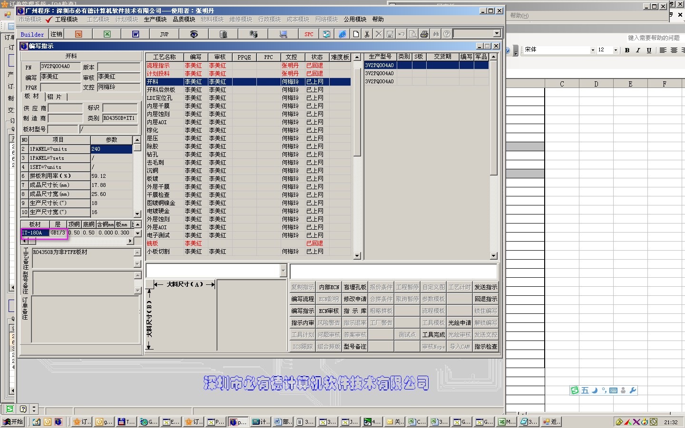The image size is (685, 428).
Task: Click the 240 parameter cell
Action: [111, 149]
